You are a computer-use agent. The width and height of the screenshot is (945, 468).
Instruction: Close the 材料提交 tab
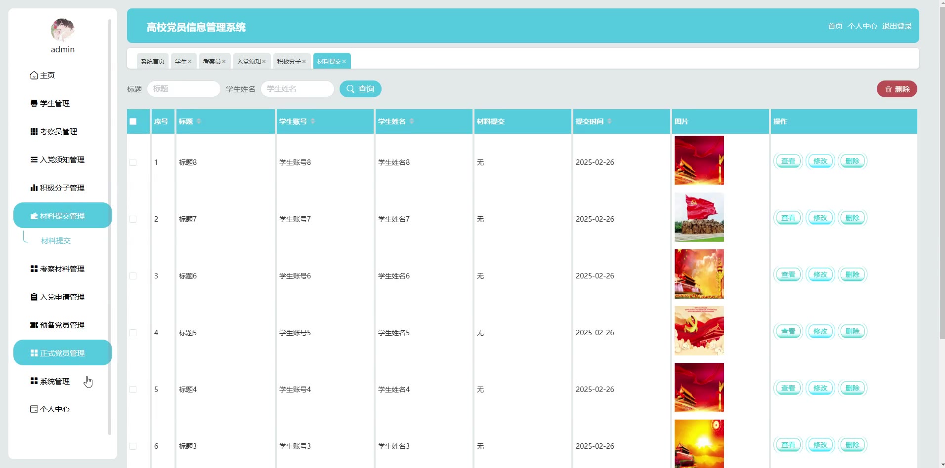click(x=344, y=62)
